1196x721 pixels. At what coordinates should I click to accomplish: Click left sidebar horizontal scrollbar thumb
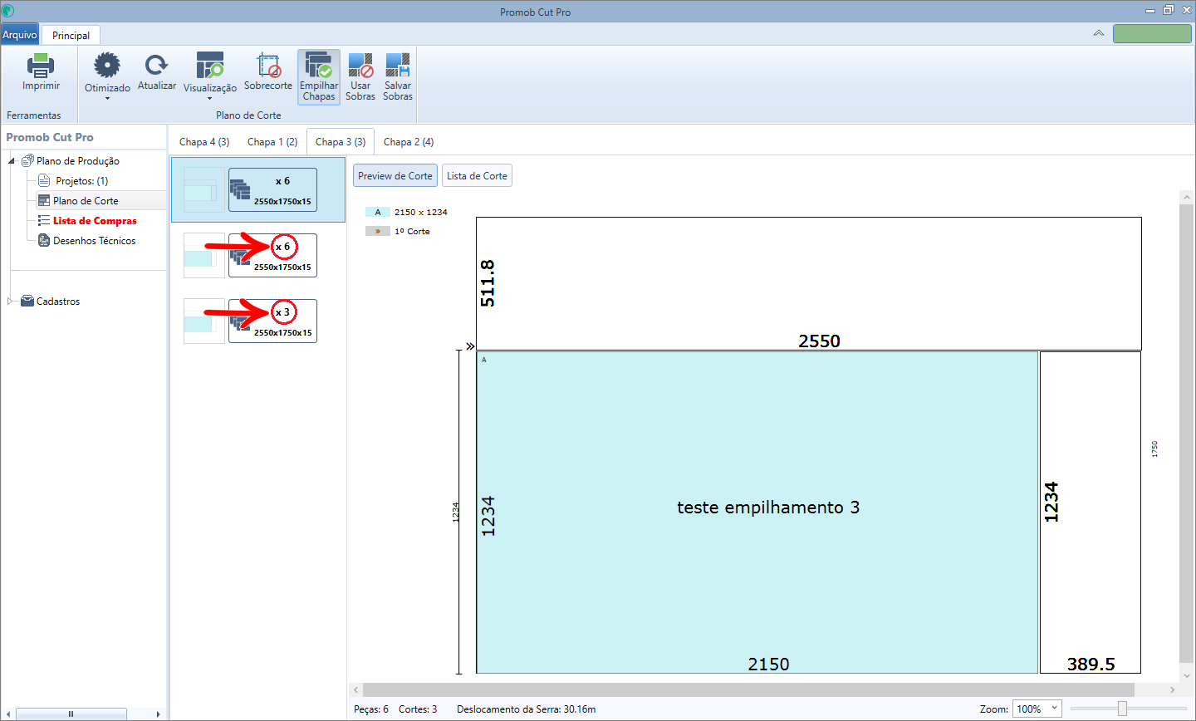71,714
